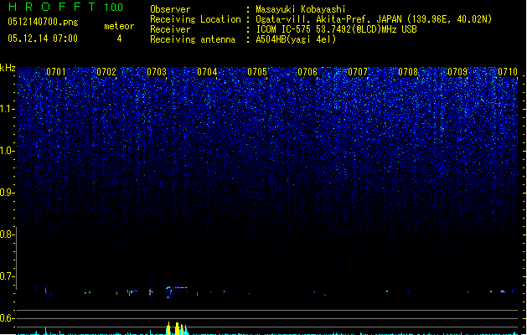Image resolution: width=527 pixels, height=335 pixels.
Task: Select the Ogata-vill. Akita-Pref. JAPAN location text
Action: click(374, 19)
